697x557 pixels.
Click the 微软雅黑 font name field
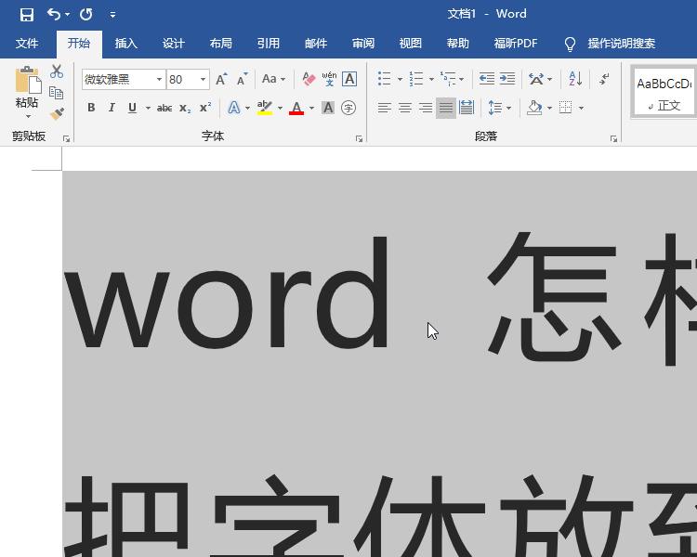pyautogui.click(x=119, y=80)
